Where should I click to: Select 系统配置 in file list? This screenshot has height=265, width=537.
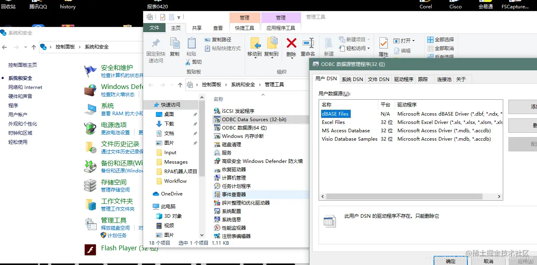point(228,211)
